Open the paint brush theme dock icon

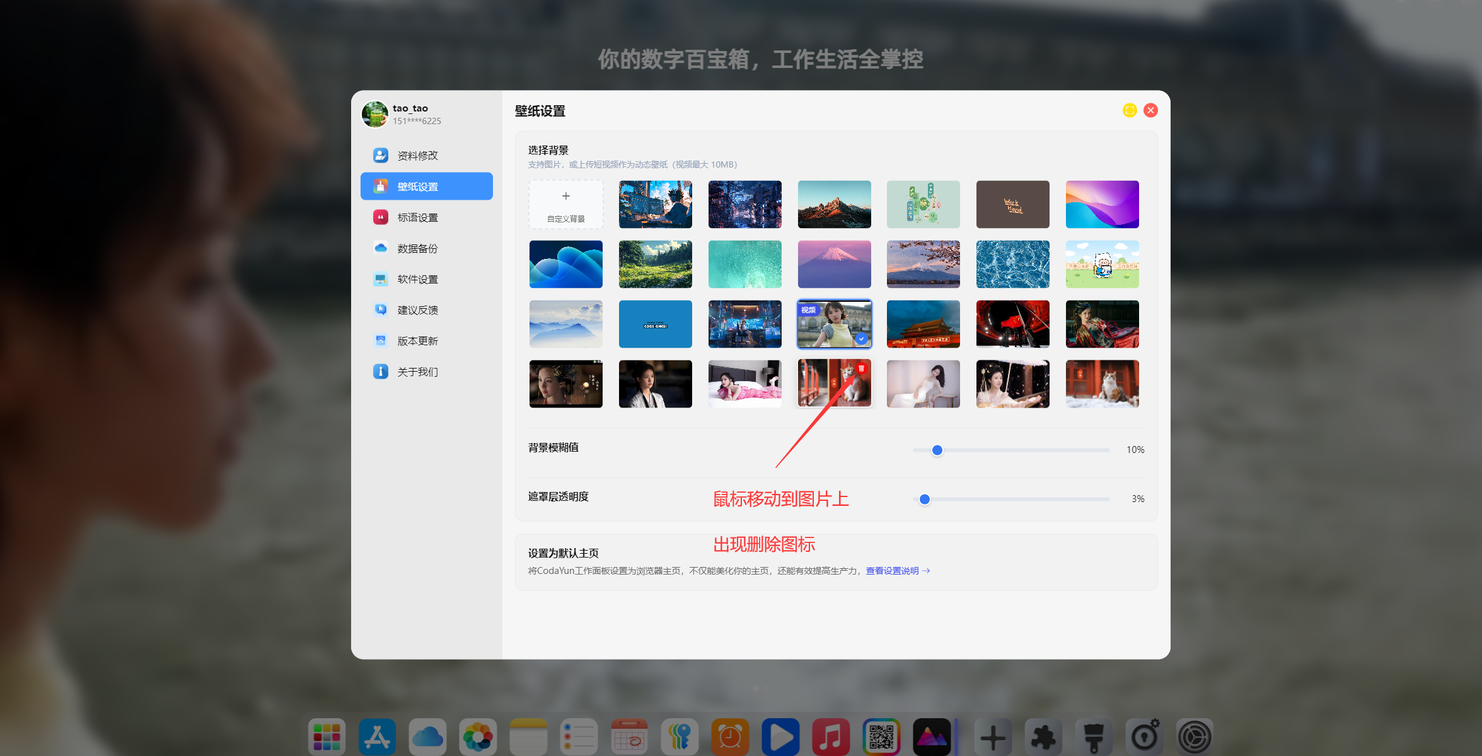coord(1094,736)
